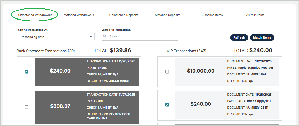Click the Rapid Supplies Provider MIP card
The width and height of the screenshot is (299, 126).
click(x=227, y=72)
